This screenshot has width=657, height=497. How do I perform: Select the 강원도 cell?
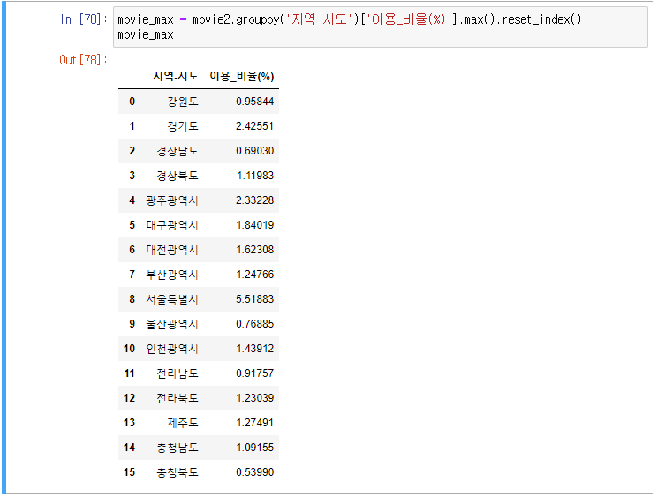[183, 102]
